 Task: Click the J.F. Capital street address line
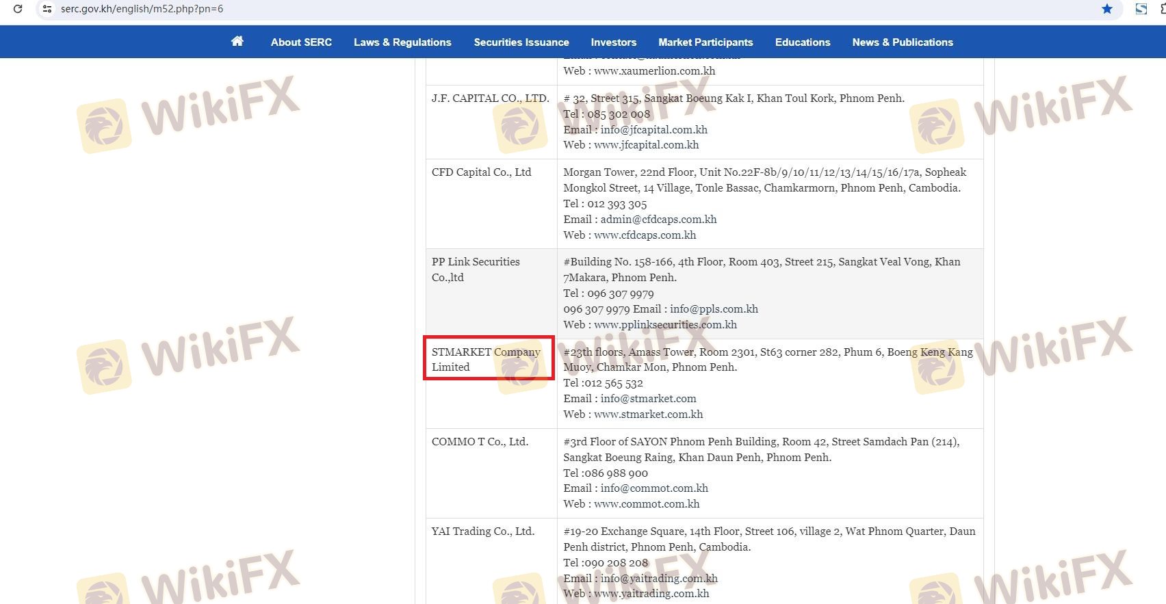click(734, 99)
